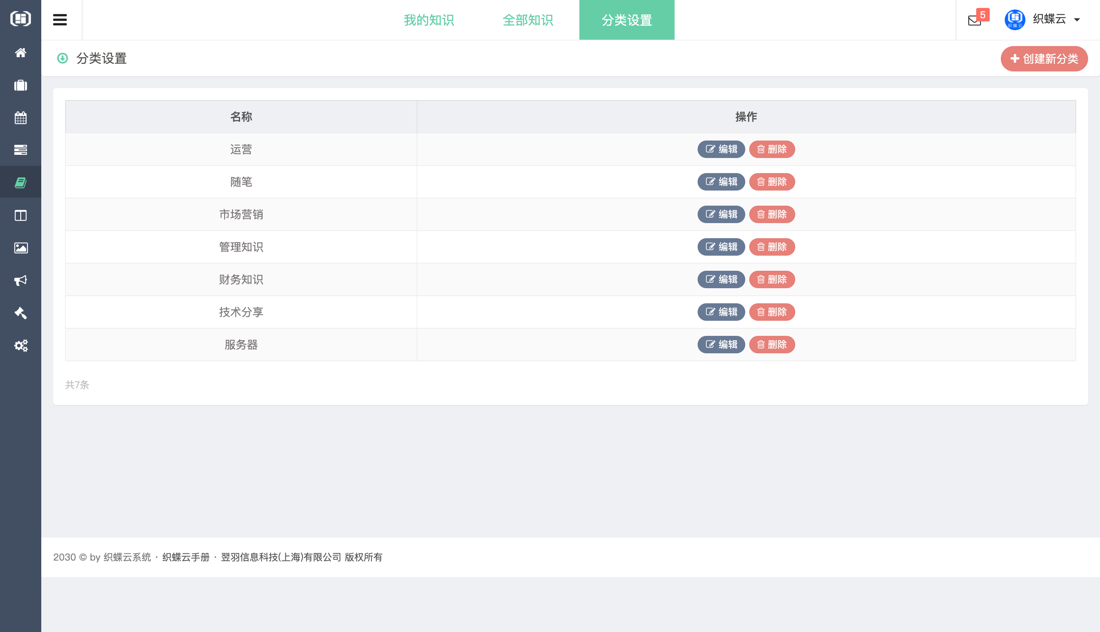The height and width of the screenshot is (632, 1100).
Task: Collapse the 分类设置 panel header arrow
Action: tap(62, 58)
